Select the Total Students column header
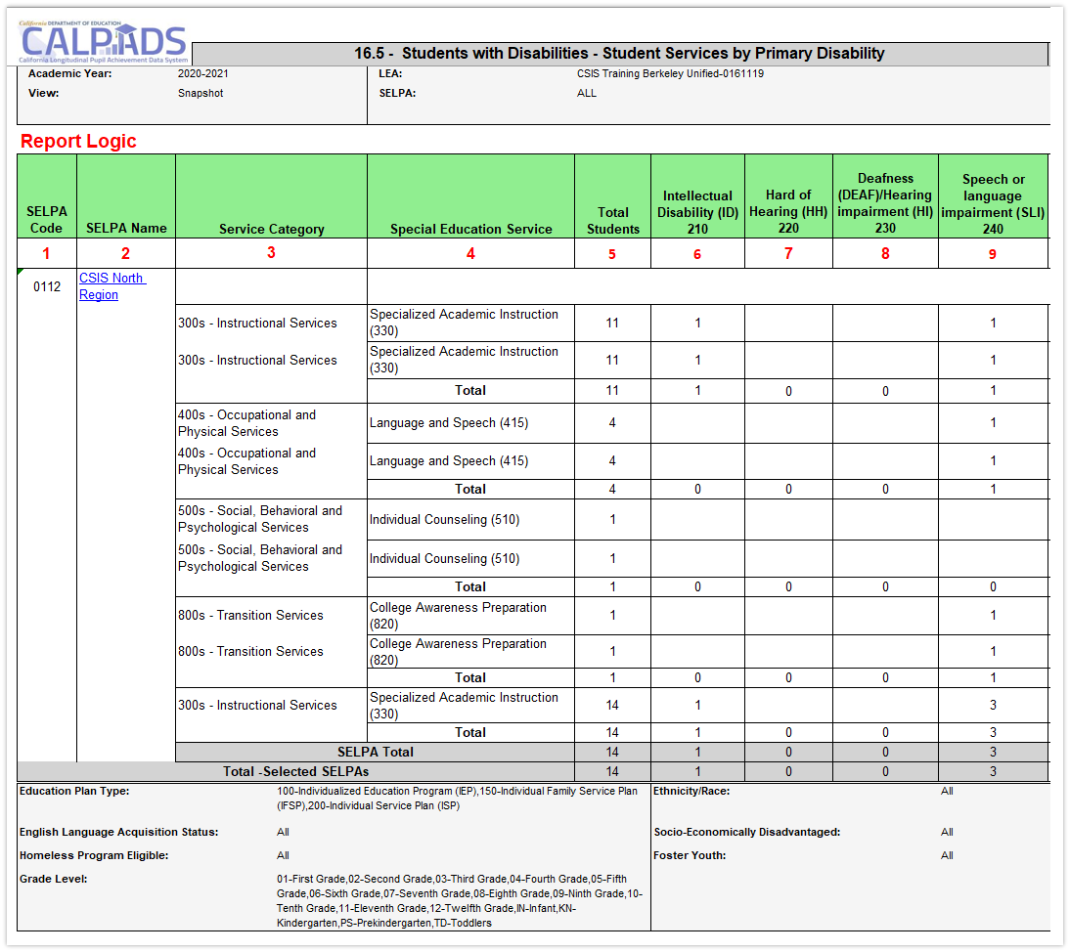This screenshot has height=952, width=1070. [x=612, y=220]
